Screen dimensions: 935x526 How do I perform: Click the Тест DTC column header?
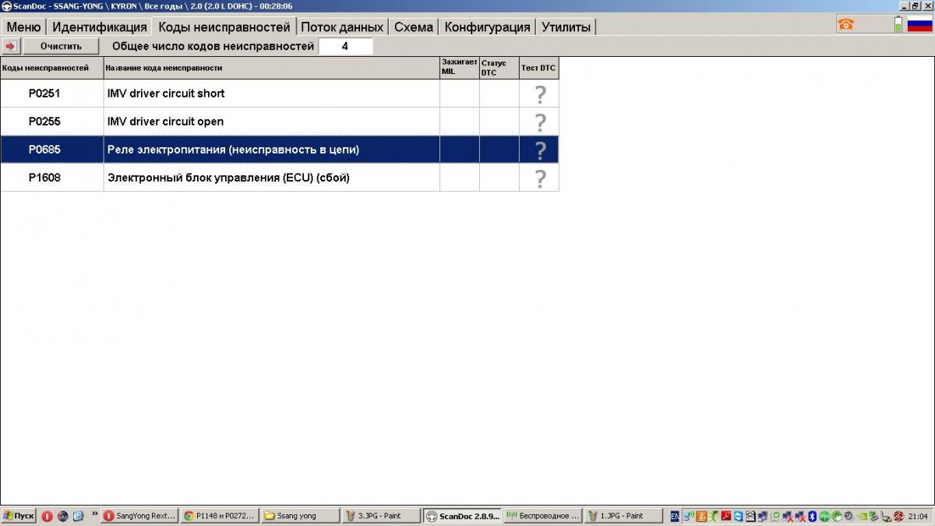pos(539,68)
